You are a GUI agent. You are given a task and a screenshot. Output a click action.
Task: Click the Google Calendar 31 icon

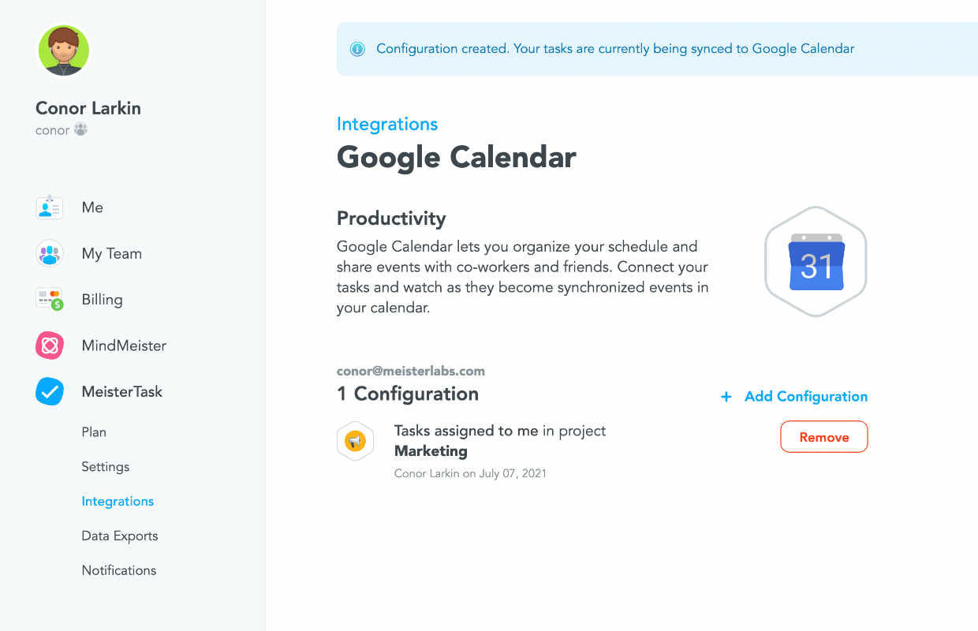(816, 261)
